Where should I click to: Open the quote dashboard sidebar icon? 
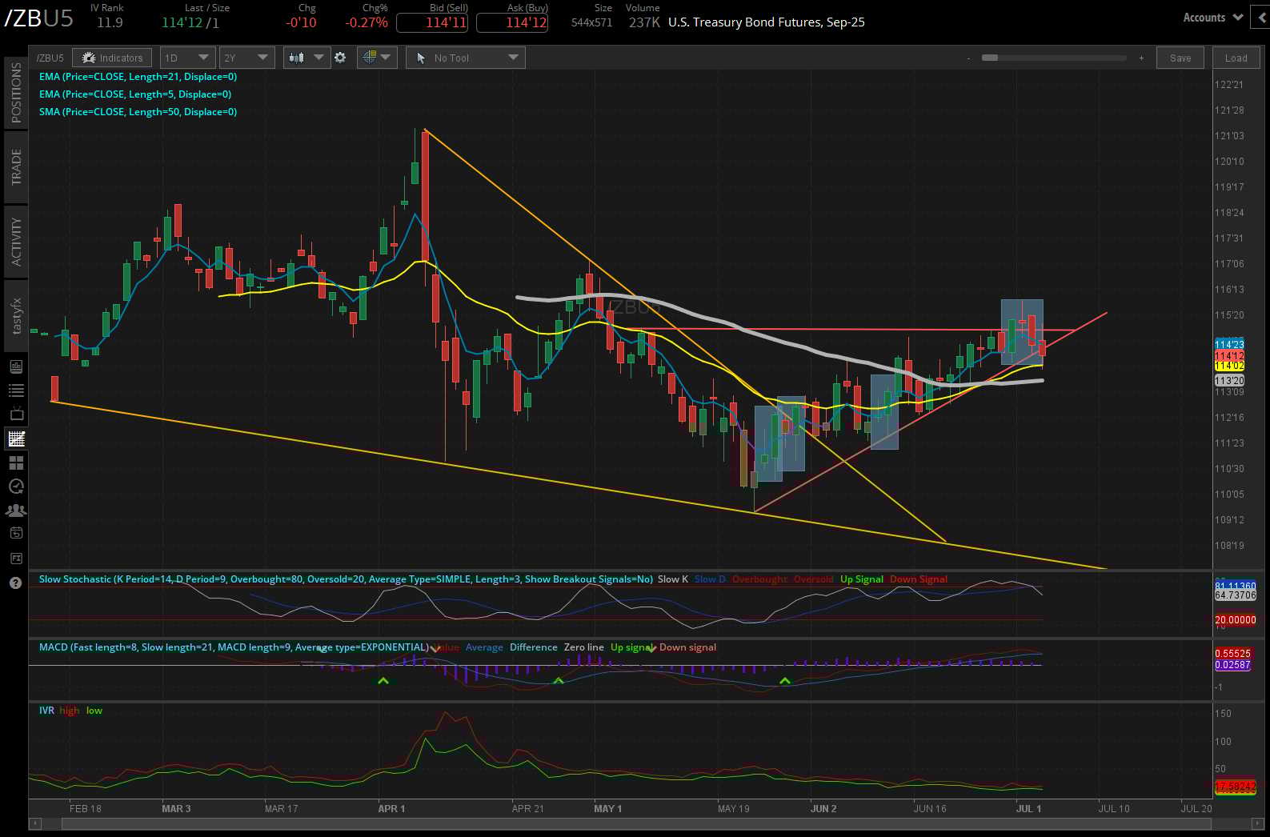click(x=16, y=366)
